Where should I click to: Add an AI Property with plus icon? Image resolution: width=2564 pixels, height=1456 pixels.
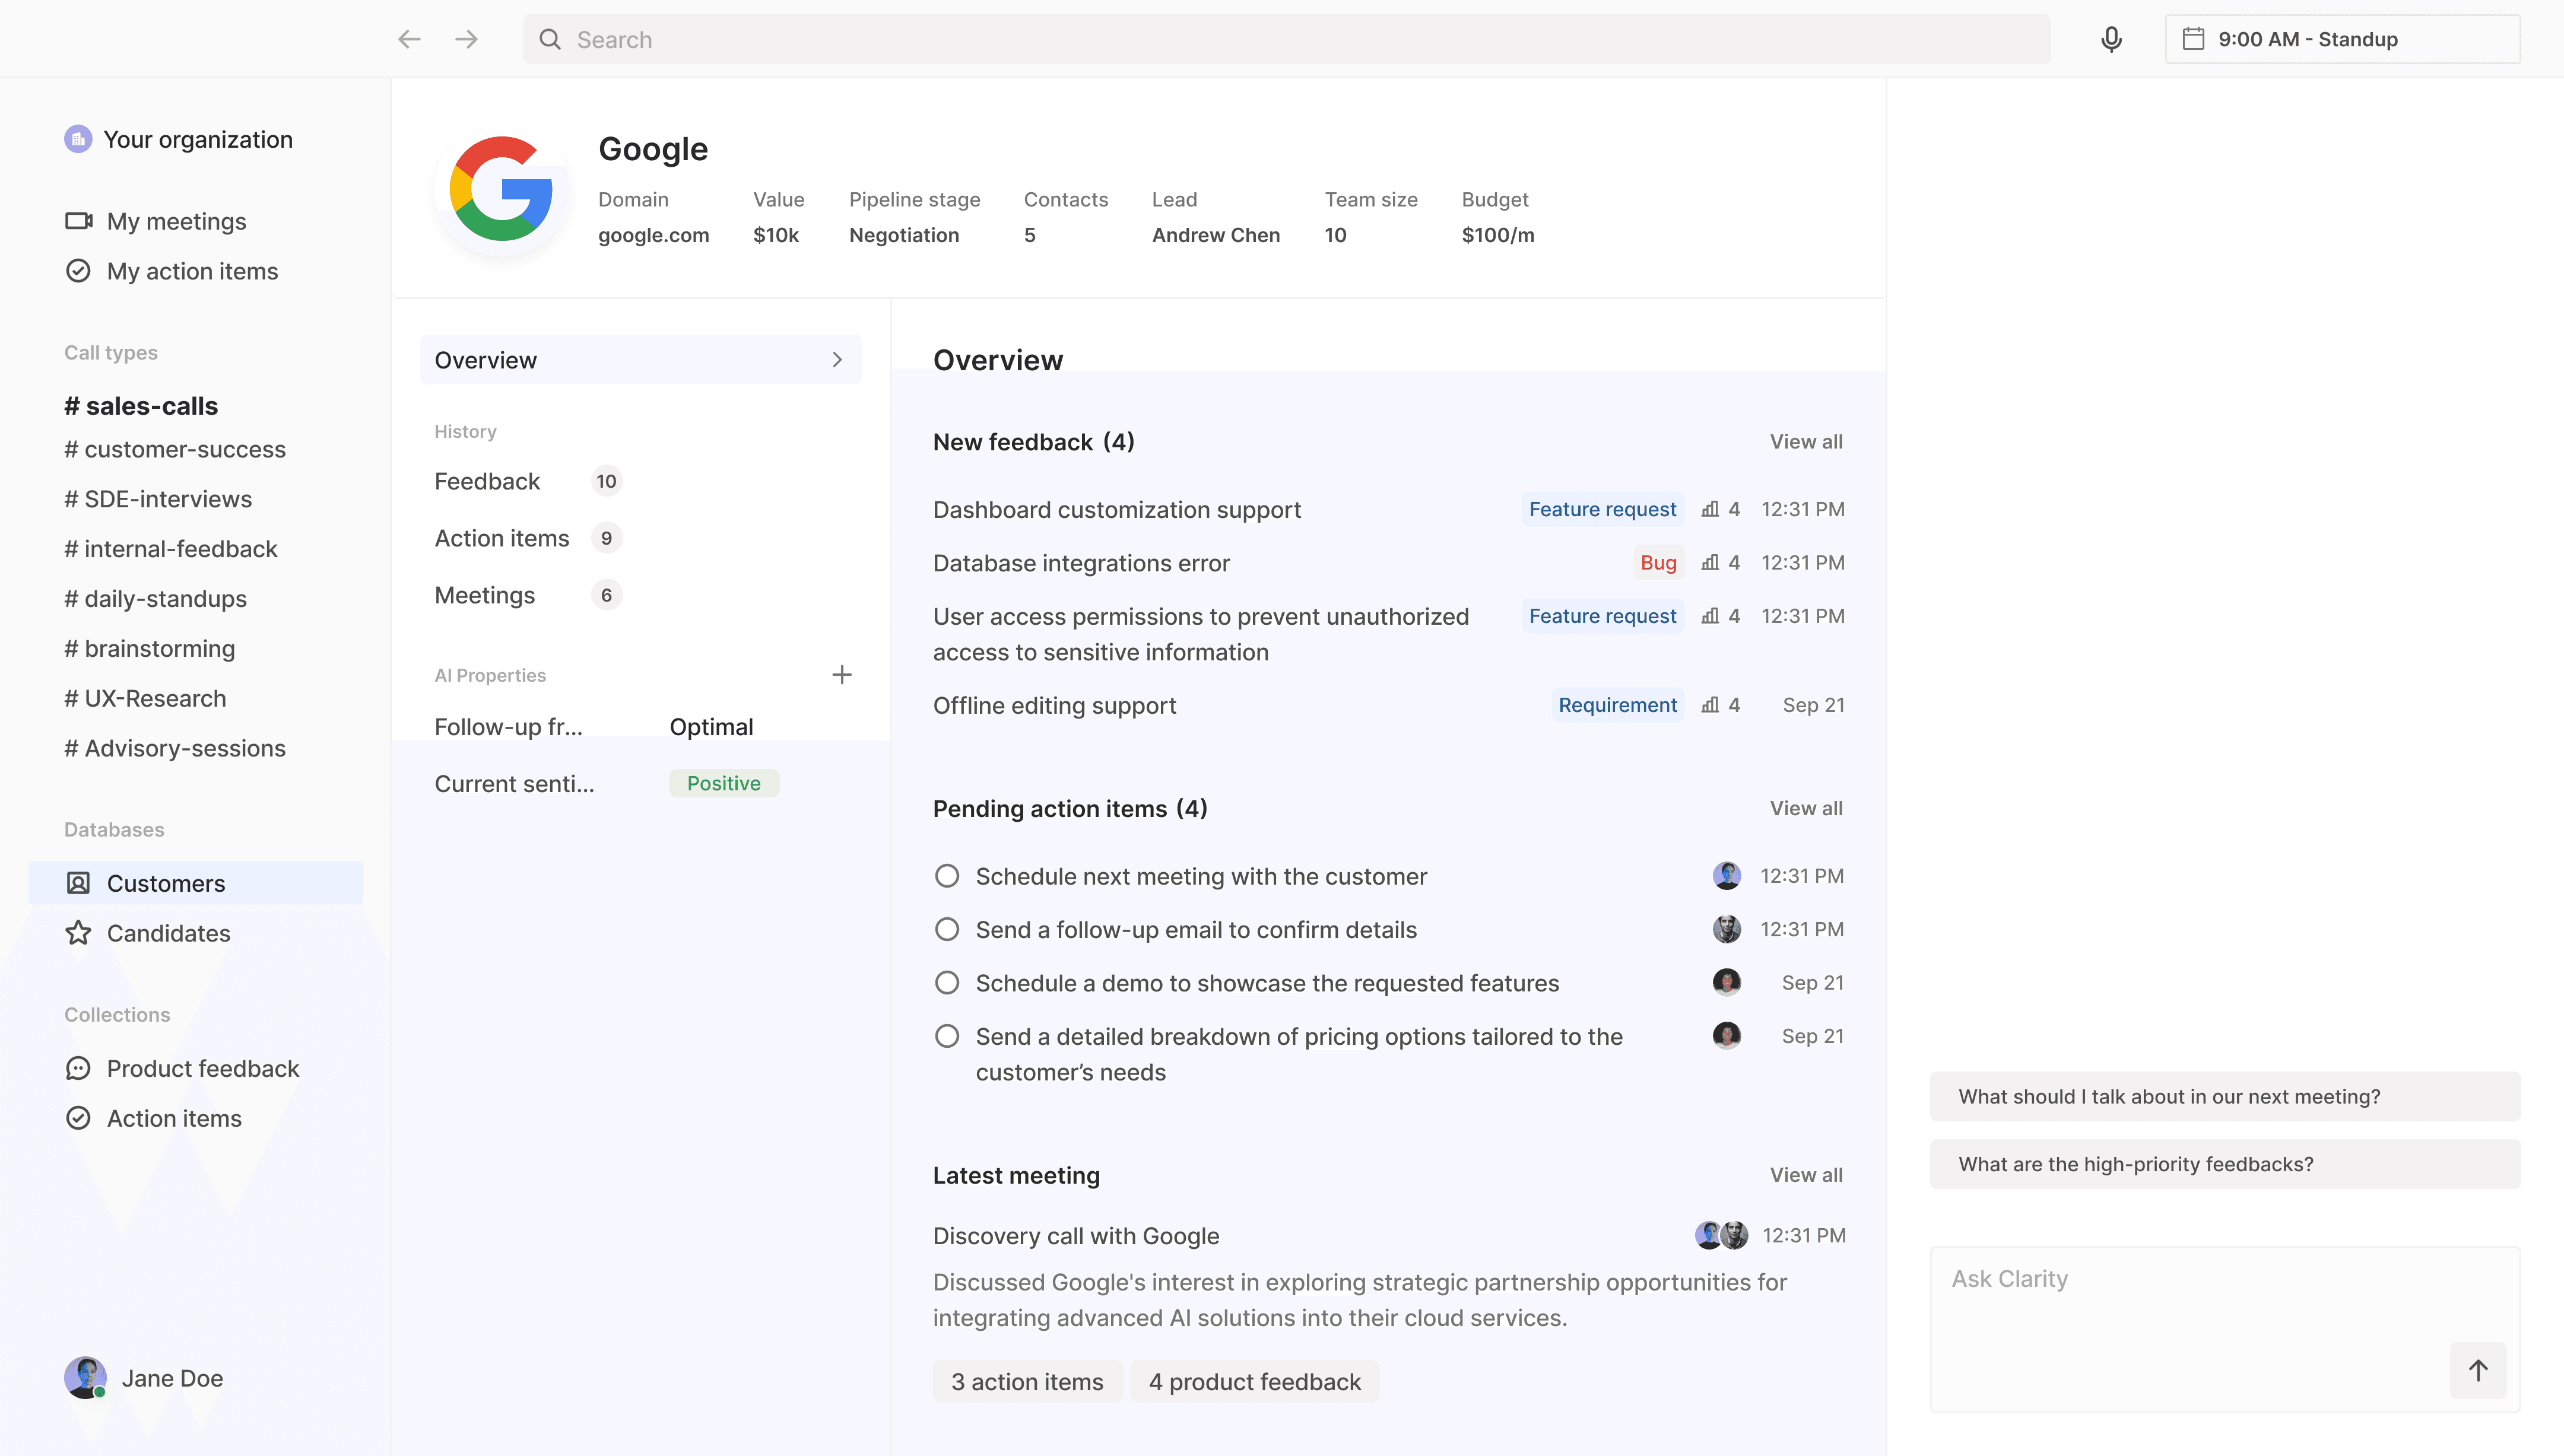coord(842,674)
